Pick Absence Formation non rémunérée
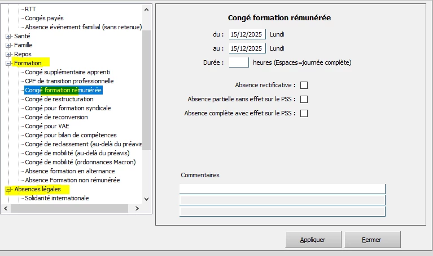Screen dimensions: 433x256 72,180
